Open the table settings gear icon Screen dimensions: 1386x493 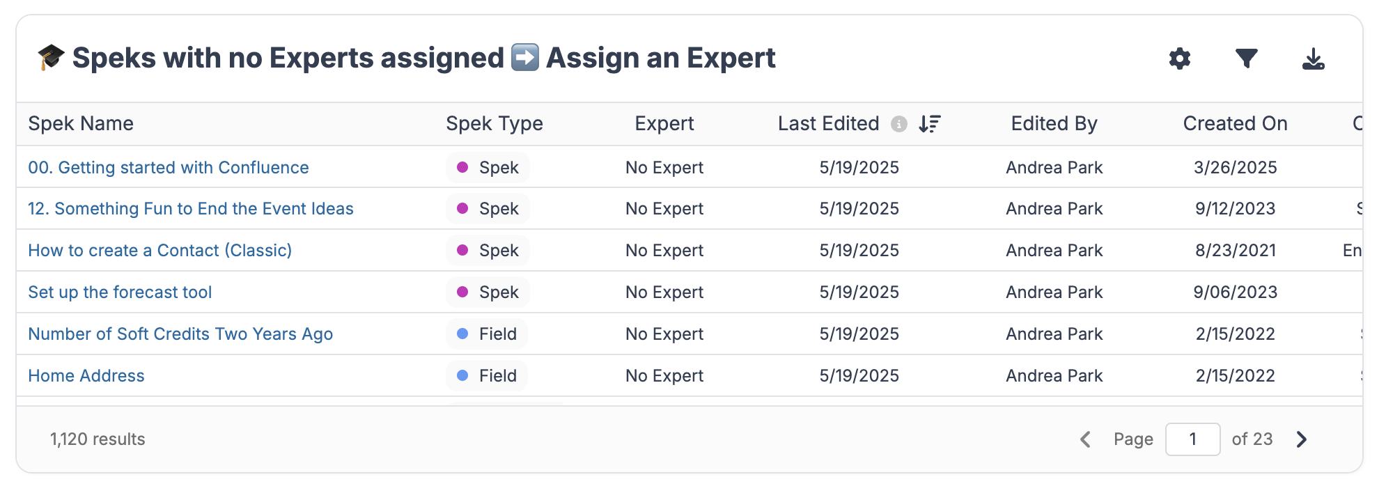pyautogui.click(x=1179, y=58)
